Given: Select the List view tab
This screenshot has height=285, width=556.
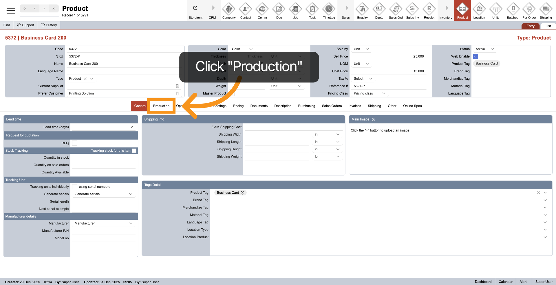Looking at the screenshot, I should pyautogui.click(x=548, y=26).
